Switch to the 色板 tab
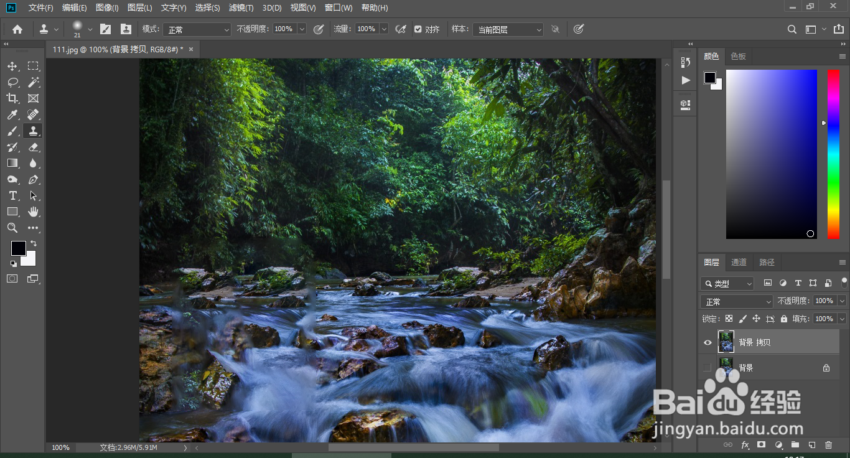Viewport: 850px width, 458px height. tap(738, 56)
